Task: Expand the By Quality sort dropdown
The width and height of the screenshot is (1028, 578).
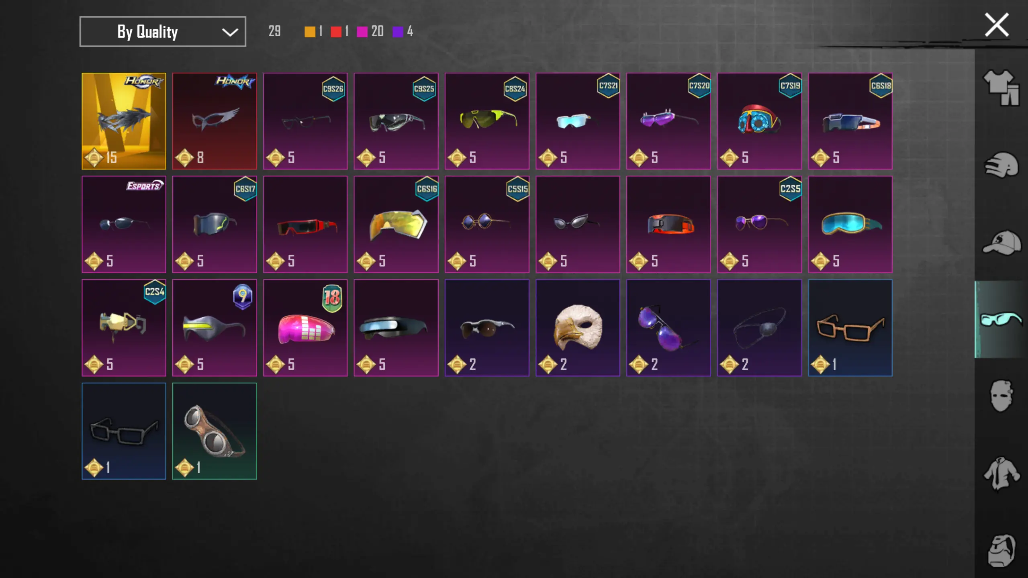Action: click(x=163, y=31)
